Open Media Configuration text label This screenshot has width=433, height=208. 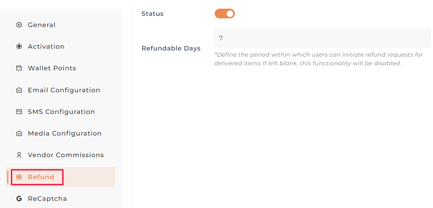click(65, 133)
